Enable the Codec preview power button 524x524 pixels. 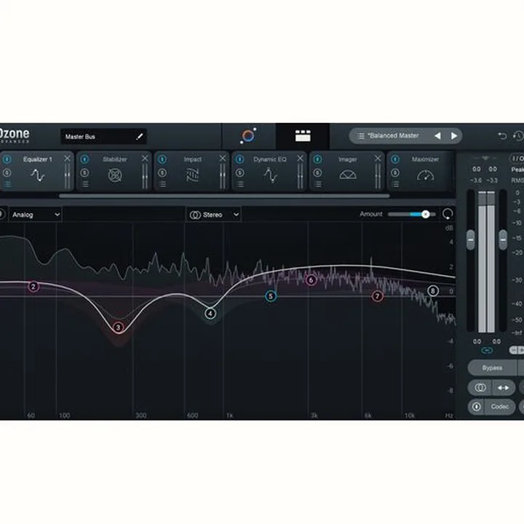477,406
